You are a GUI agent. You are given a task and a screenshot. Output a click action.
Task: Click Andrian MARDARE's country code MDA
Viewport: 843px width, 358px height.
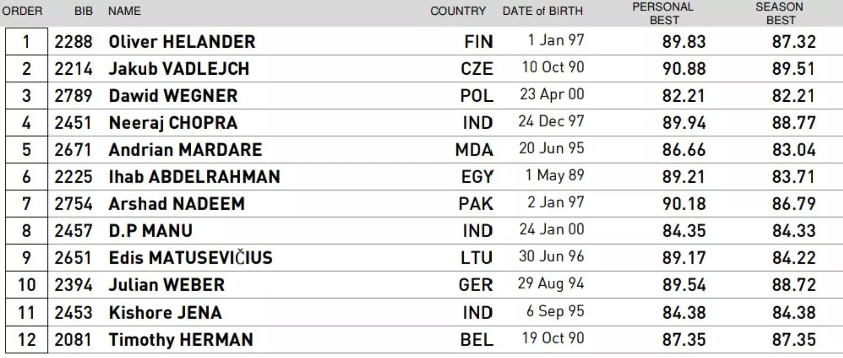(x=474, y=150)
